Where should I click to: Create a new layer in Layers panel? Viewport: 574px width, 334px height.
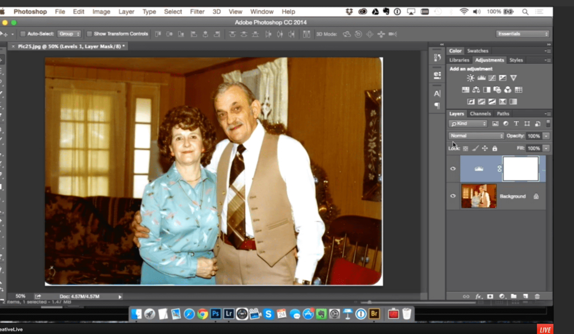(x=525, y=296)
